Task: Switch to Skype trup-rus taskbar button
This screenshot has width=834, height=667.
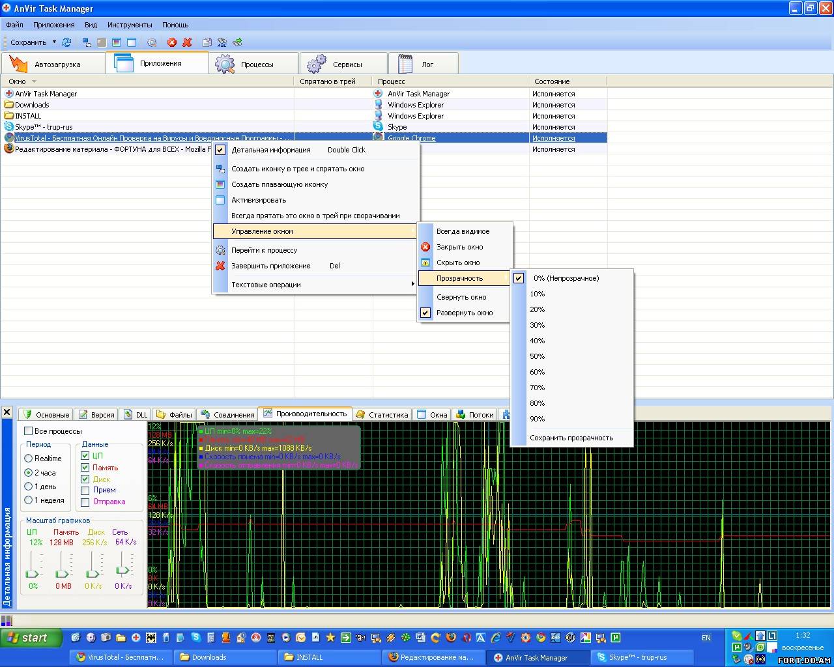Action: point(643,657)
